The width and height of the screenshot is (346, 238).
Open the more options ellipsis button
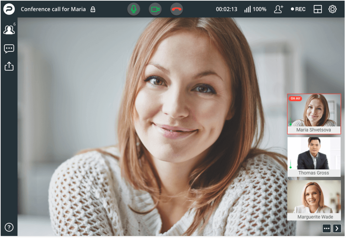pyautogui.click(x=326, y=229)
